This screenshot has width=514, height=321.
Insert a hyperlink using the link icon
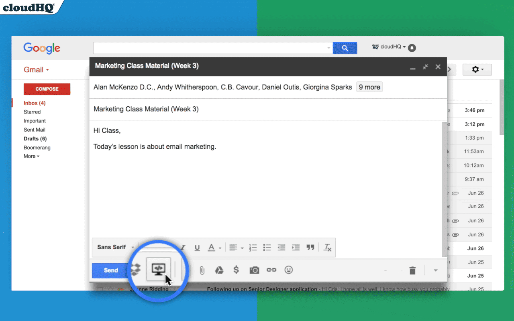[x=271, y=270]
